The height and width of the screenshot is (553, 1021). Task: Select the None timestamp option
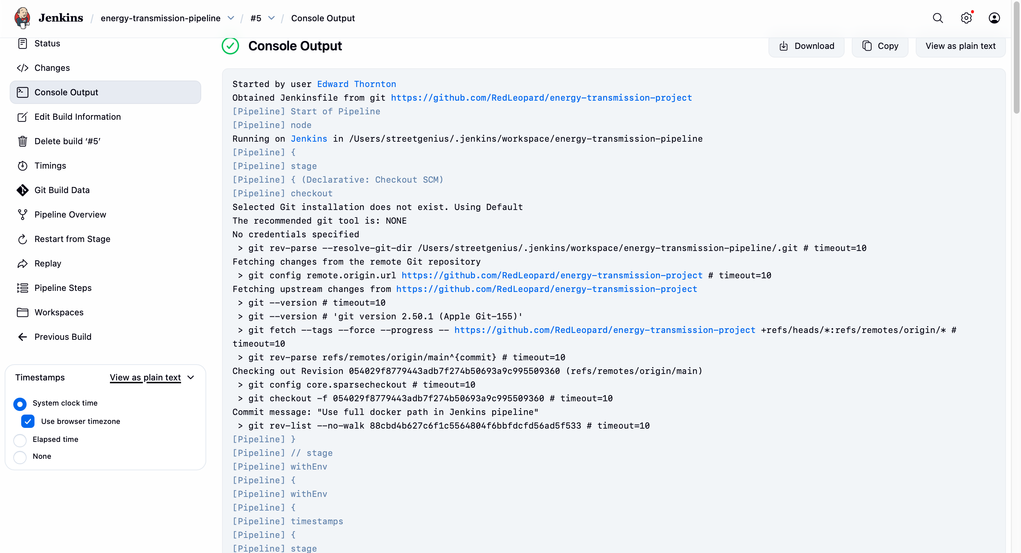point(19,456)
